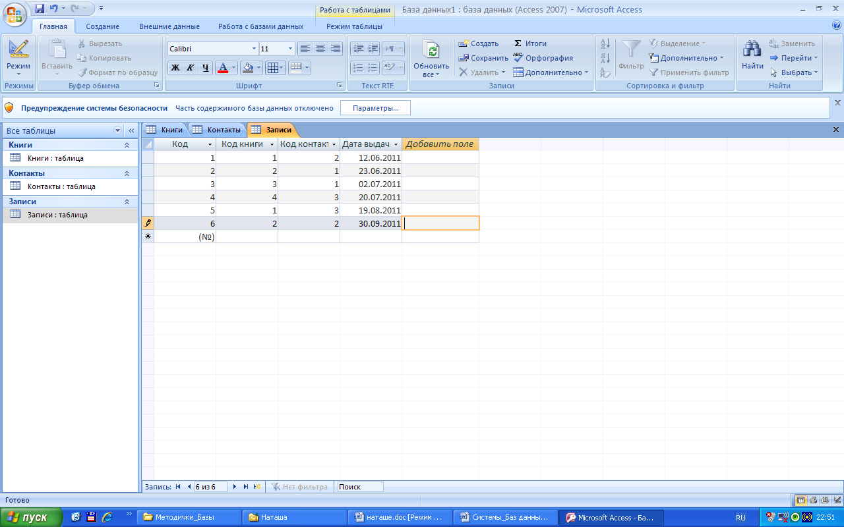
Task: Open Дополнительно in Записи group
Action: pyautogui.click(x=551, y=72)
